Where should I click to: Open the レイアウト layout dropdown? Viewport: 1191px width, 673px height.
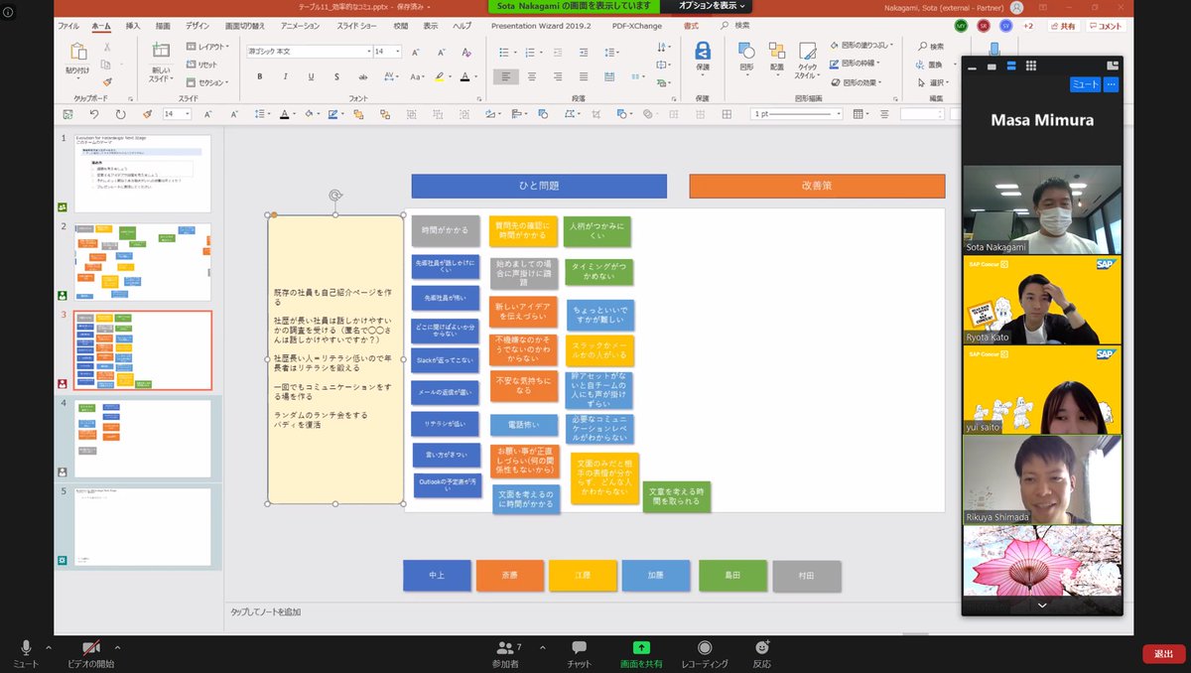pyautogui.click(x=209, y=47)
